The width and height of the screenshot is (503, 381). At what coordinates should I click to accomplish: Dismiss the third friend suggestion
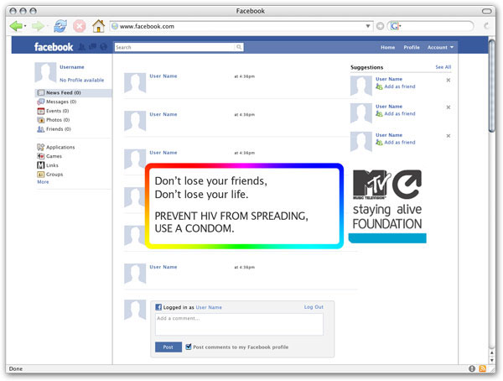click(x=449, y=136)
